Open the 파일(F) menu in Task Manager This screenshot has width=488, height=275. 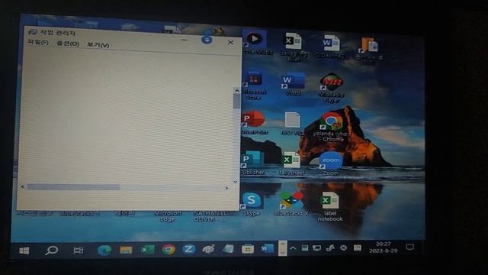pyautogui.click(x=38, y=42)
